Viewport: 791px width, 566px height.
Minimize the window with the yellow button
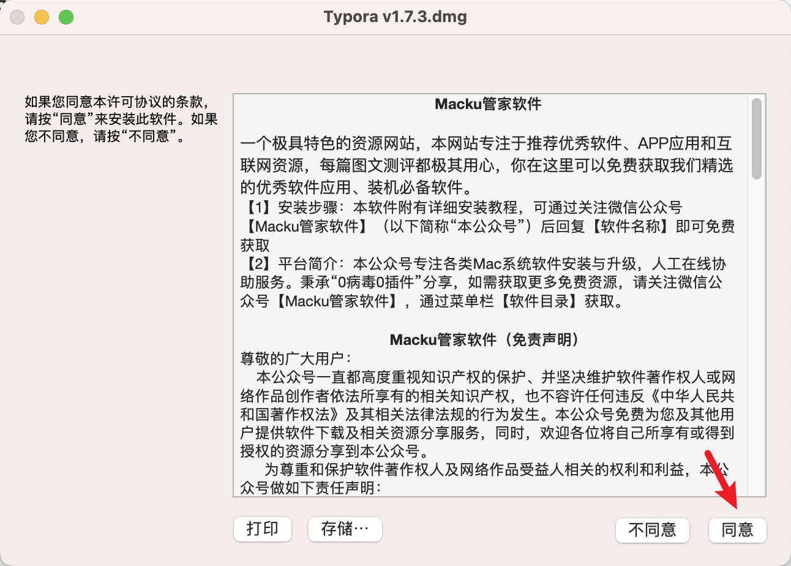[42, 17]
